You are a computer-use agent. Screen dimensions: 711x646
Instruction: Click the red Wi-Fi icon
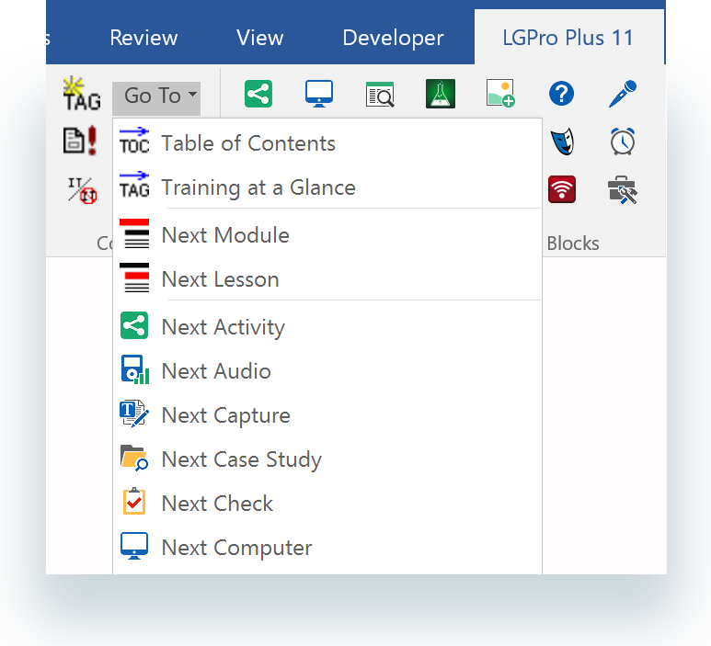tap(562, 189)
